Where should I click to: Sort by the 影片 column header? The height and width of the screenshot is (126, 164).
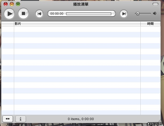point(77,24)
